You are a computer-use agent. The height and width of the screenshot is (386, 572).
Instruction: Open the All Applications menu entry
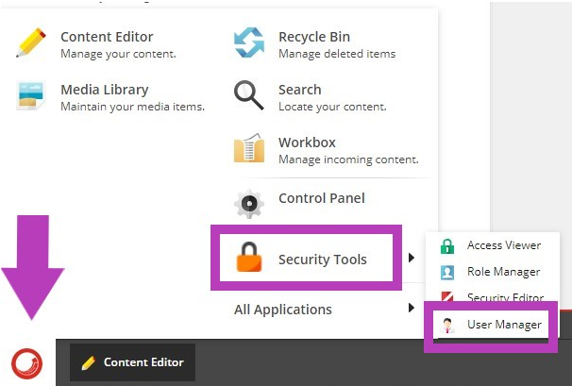click(x=283, y=310)
